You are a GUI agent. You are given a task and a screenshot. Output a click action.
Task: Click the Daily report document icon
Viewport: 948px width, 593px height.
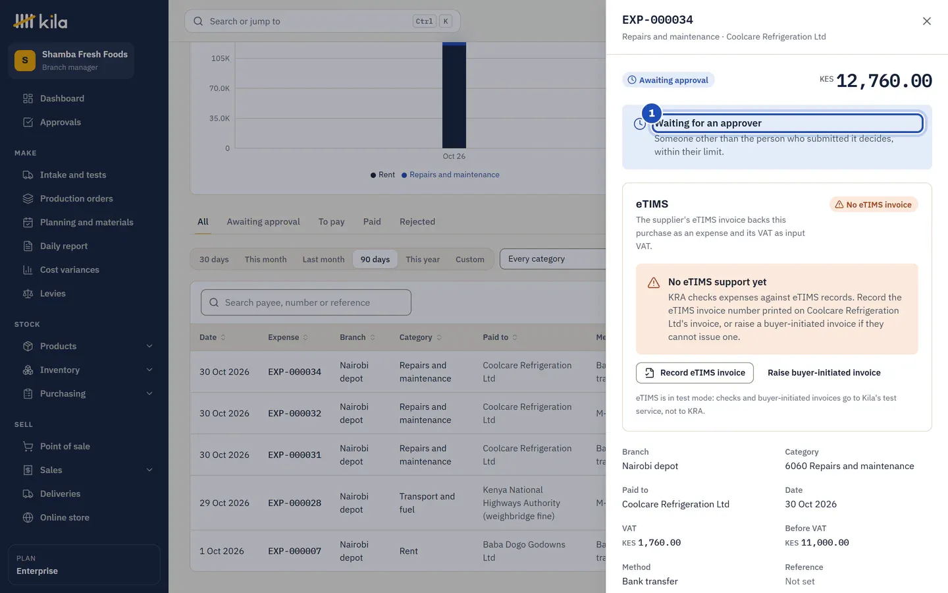[x=28, y=246]
